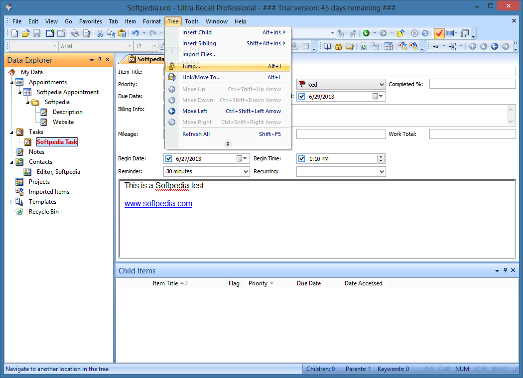The image size is (523, 378).
Task: Increase the Begin Time spinner value
Action: point(381,156)
